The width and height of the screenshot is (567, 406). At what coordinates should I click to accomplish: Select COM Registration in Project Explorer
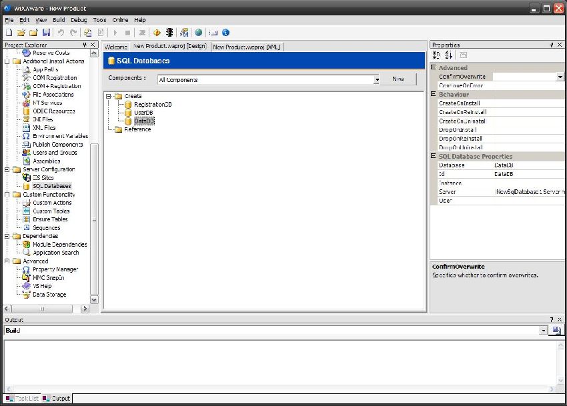click(55, 78)
